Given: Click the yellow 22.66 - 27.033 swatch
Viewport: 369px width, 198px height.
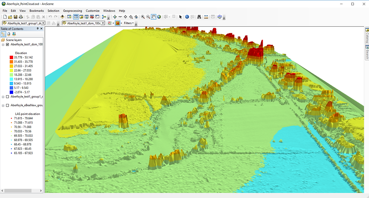Looking at the screenshot, I should coord(11,70).
